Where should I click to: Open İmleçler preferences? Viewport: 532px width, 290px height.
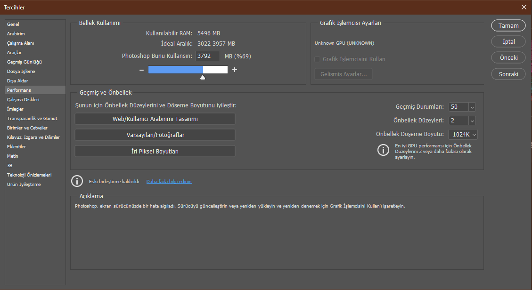pos(35,109)
